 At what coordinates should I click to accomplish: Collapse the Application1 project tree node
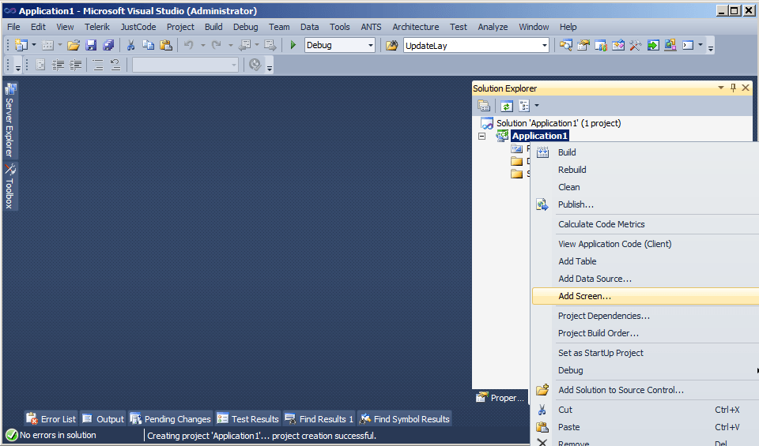tap(481, 137)
